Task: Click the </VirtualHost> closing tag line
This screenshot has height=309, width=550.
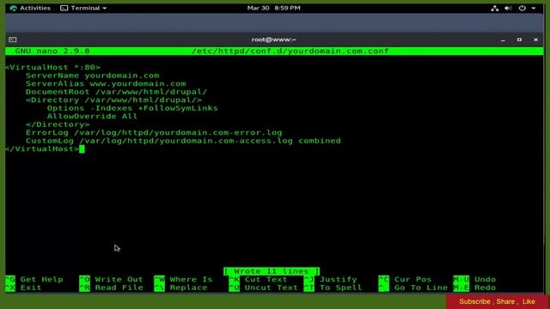Action: [x=42, y=148]
